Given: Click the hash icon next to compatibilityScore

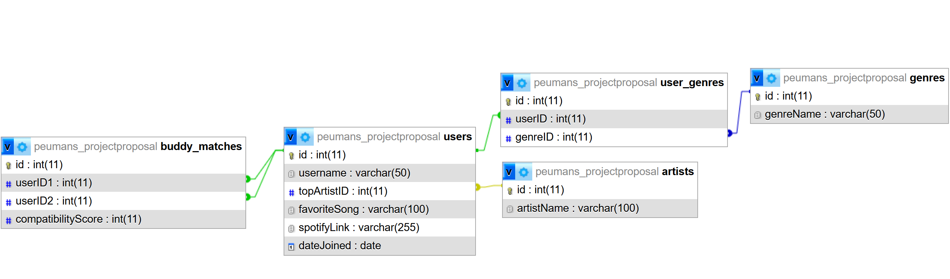Looking at the screenshot, I should (x=8, y=221).
